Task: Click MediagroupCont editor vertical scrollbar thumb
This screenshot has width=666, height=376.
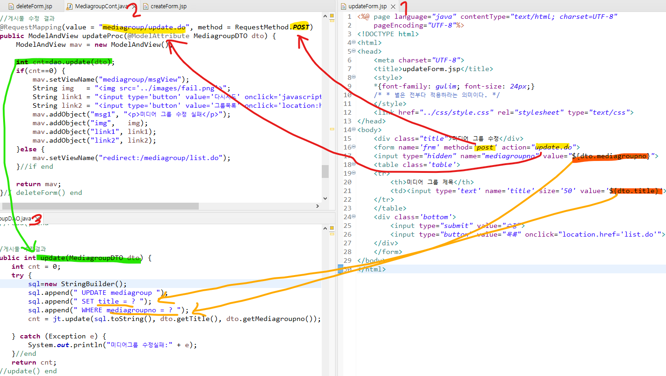Action: (x=325, y=171)
